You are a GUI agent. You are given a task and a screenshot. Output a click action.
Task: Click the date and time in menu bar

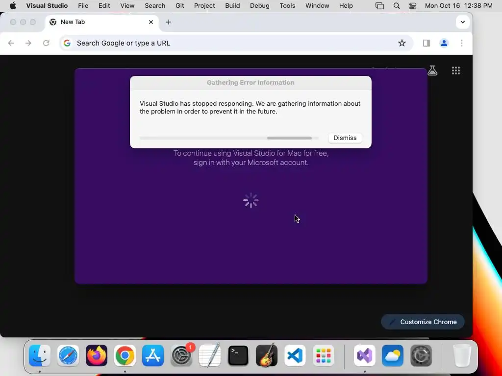[458, 6]
